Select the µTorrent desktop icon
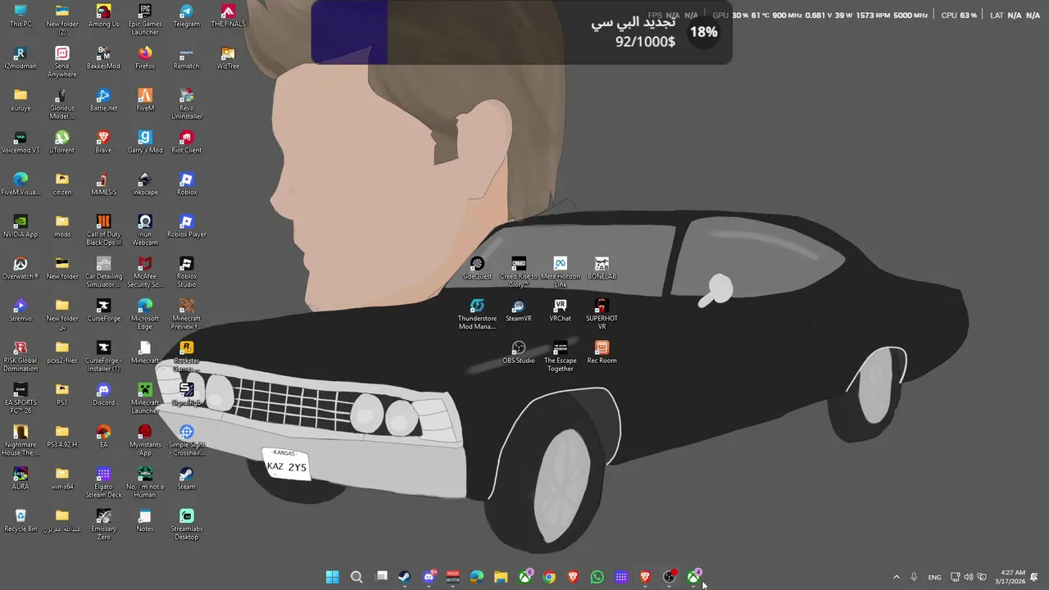The height and width of the screenshot is (590, 1049). click(x=62, y=141)
